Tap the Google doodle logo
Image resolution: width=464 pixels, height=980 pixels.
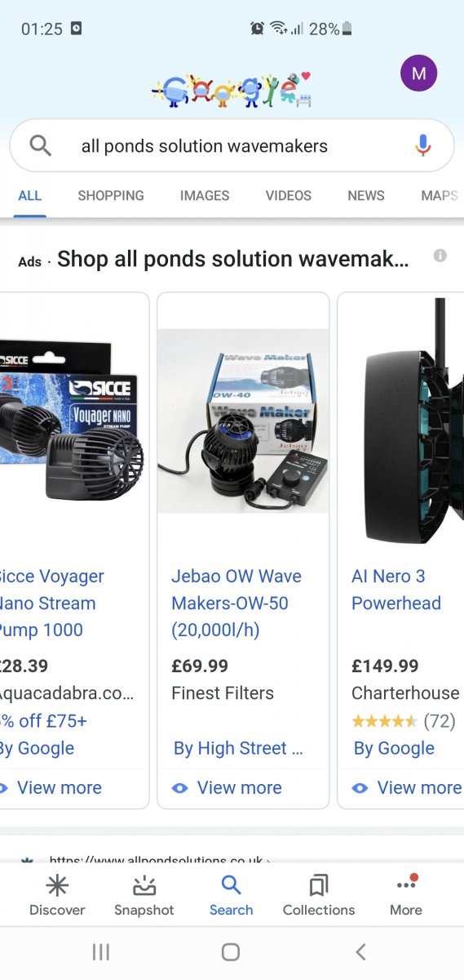pos(232,91)
